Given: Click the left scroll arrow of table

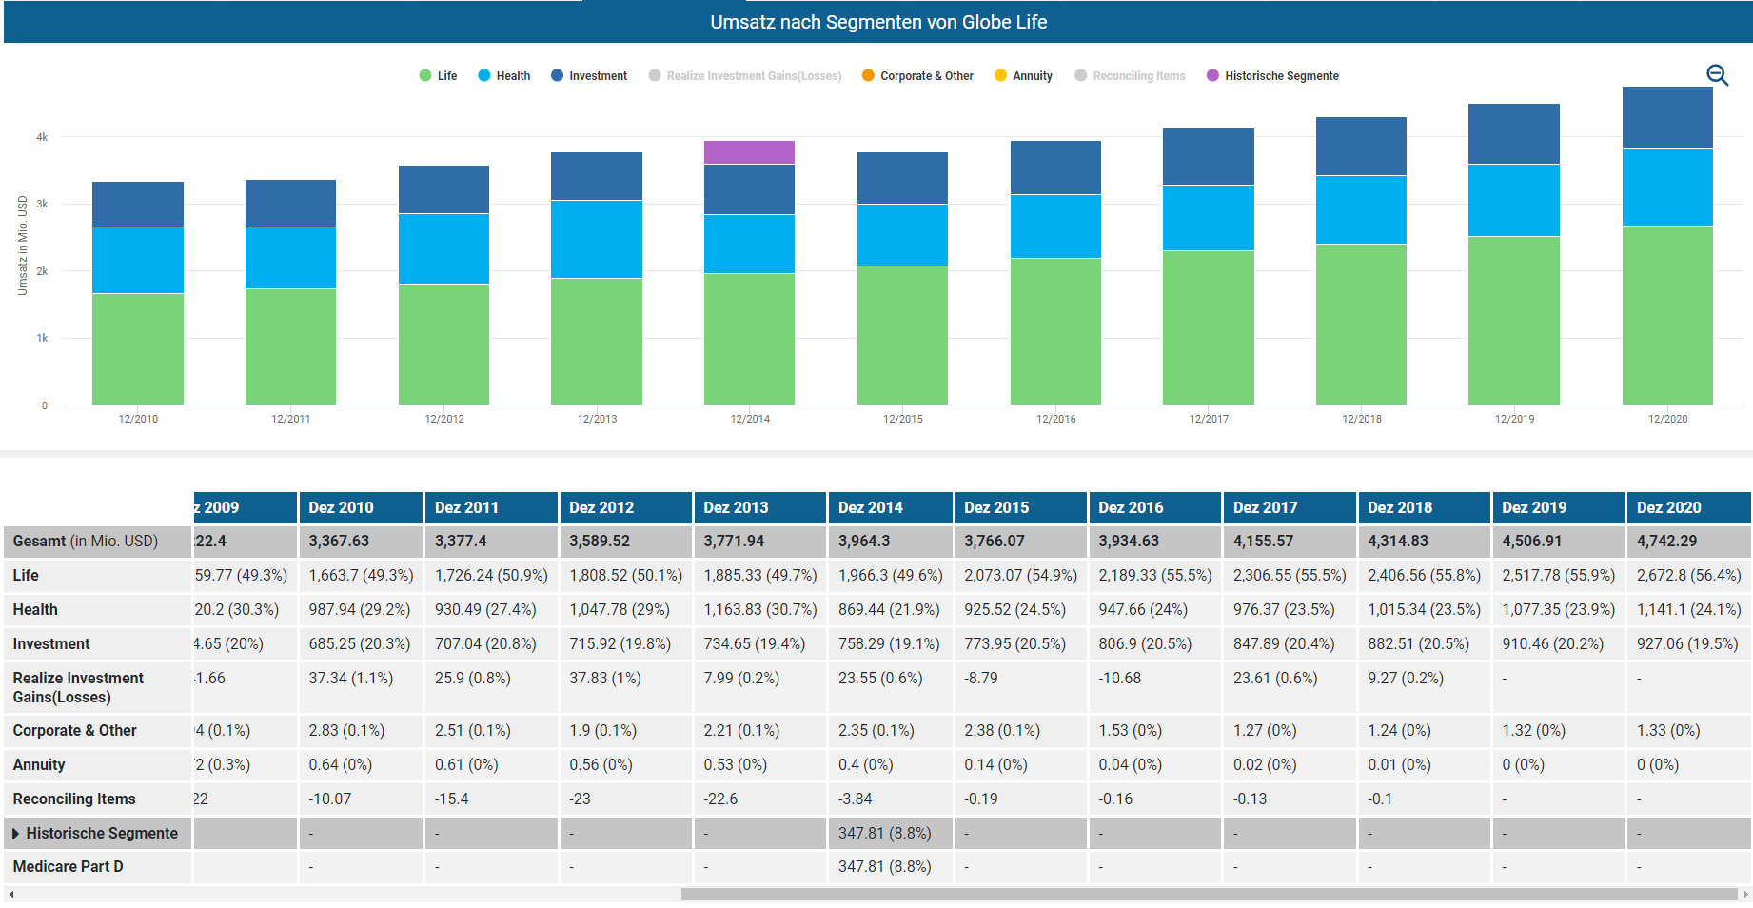Looking at the screenshot, I should point(11,895).
